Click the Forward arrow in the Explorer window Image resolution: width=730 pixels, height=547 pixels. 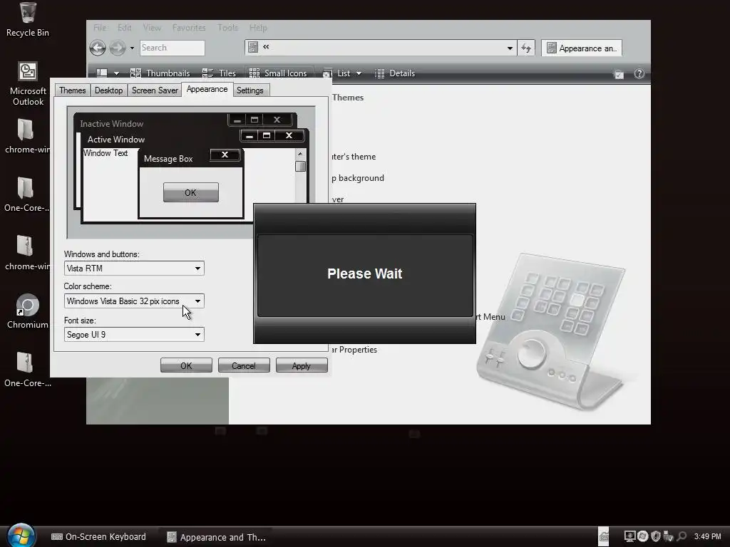pyautogui.click(x=118, y=48)
